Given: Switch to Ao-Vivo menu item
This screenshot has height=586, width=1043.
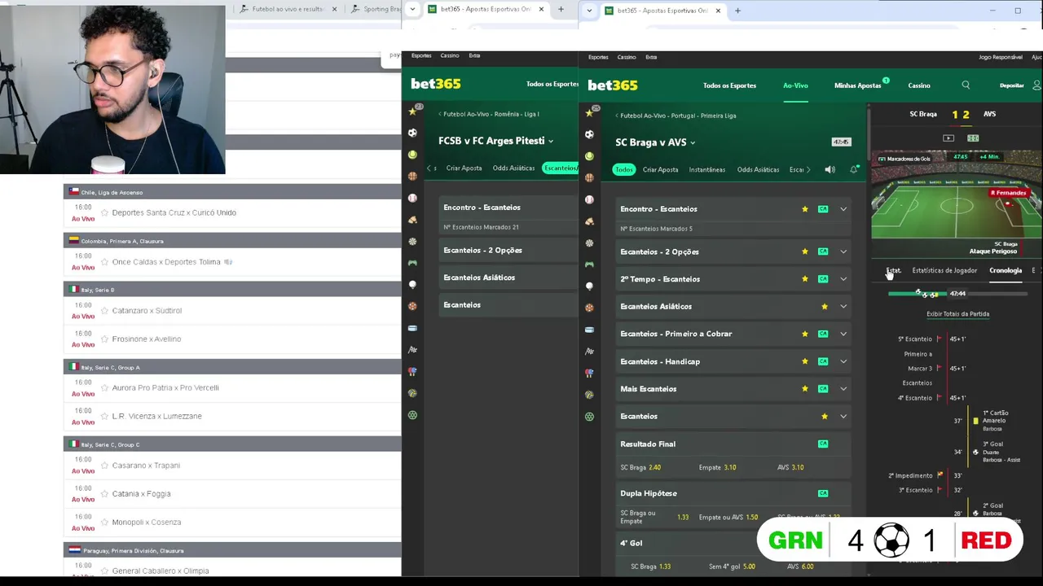Looking at the screenshot, I should (795, 85).
